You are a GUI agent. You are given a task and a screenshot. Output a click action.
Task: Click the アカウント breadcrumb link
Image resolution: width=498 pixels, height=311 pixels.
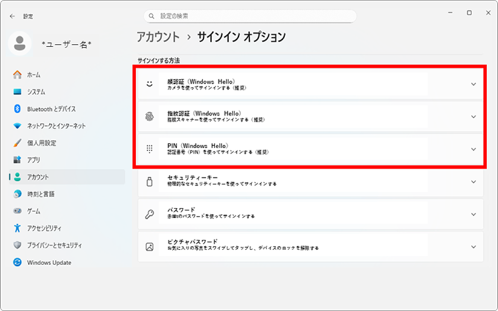pos(158,37)
